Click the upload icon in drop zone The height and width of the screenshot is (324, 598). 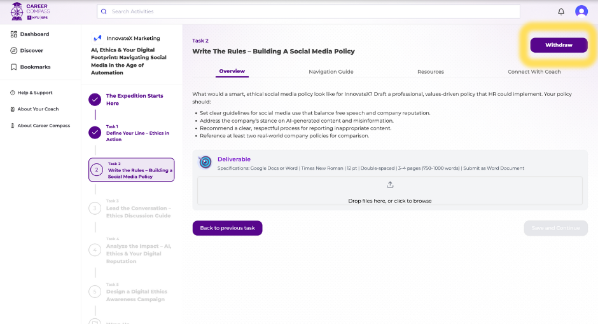click(x=390, y=185)
